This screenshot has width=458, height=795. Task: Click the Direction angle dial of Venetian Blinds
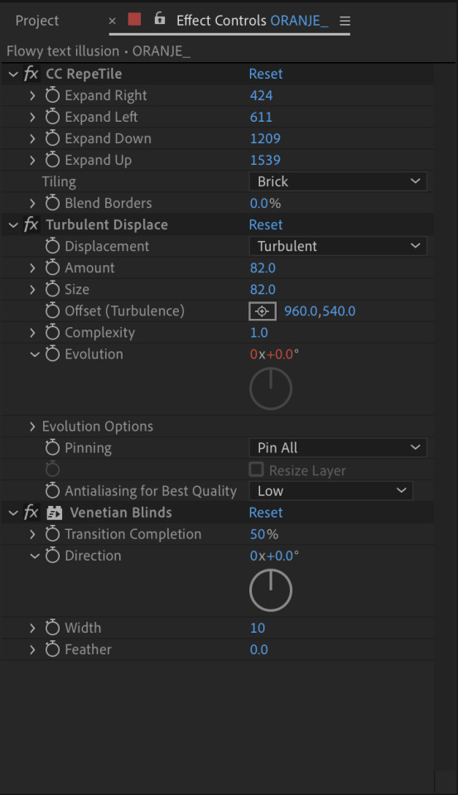(x=271, y=590)
